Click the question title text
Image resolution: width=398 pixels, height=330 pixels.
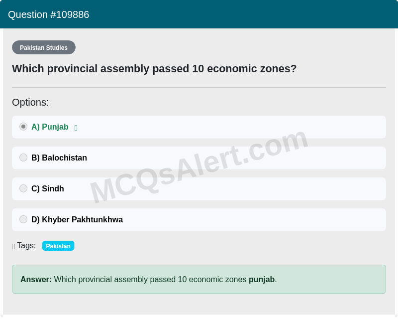pos(154,69)
